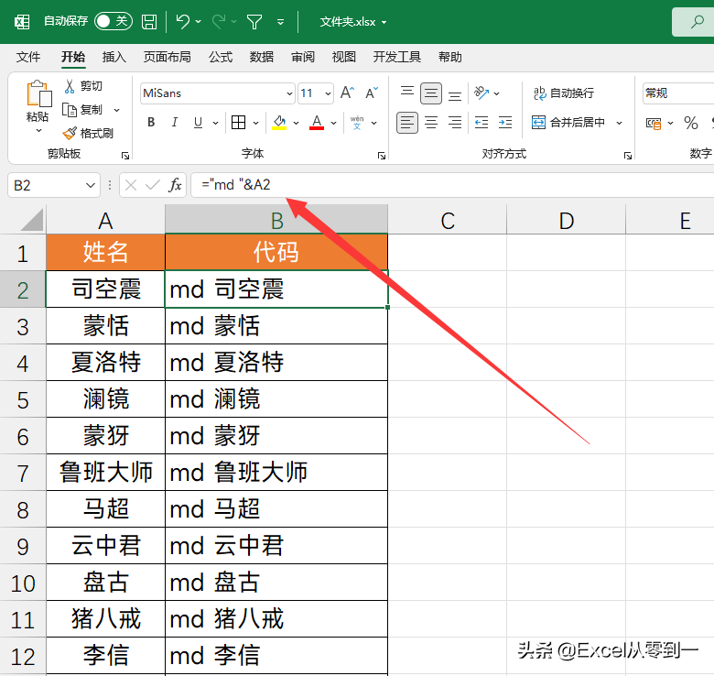Switch to the 开发工具 tab
This screenshot has height=676, width=714.
pos(396,57)
